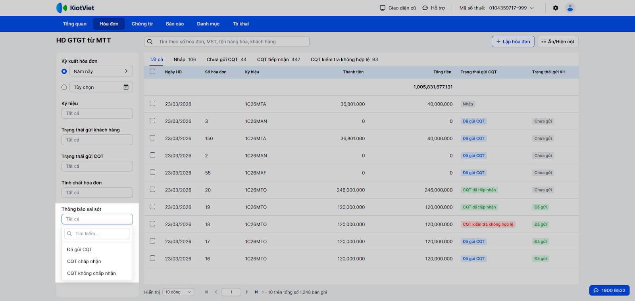Choose CQT không chấp nhận option
Screen dimensions: 635x301
(91, 273)
